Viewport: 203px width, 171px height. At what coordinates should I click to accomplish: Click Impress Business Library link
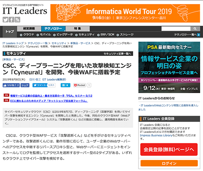(156, 135)
